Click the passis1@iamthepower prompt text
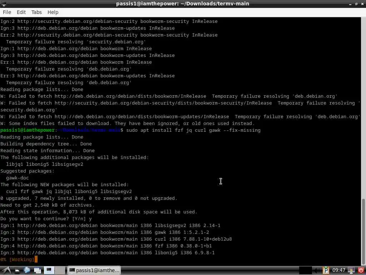Viewport: 366px width, 275px height. pyautogui.click(x=28, y=130)
